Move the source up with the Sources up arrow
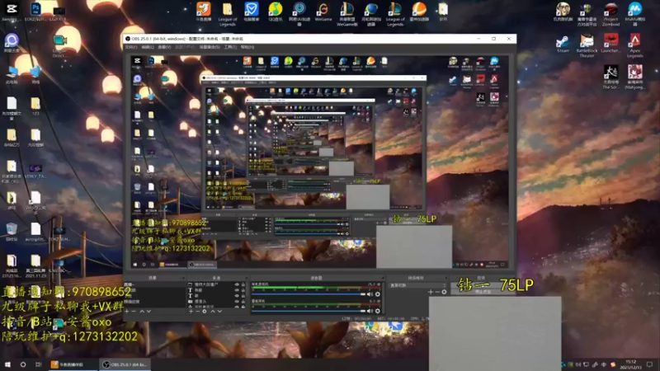Image resolution: width=660 pixels, height=371 pixels. 213,312
